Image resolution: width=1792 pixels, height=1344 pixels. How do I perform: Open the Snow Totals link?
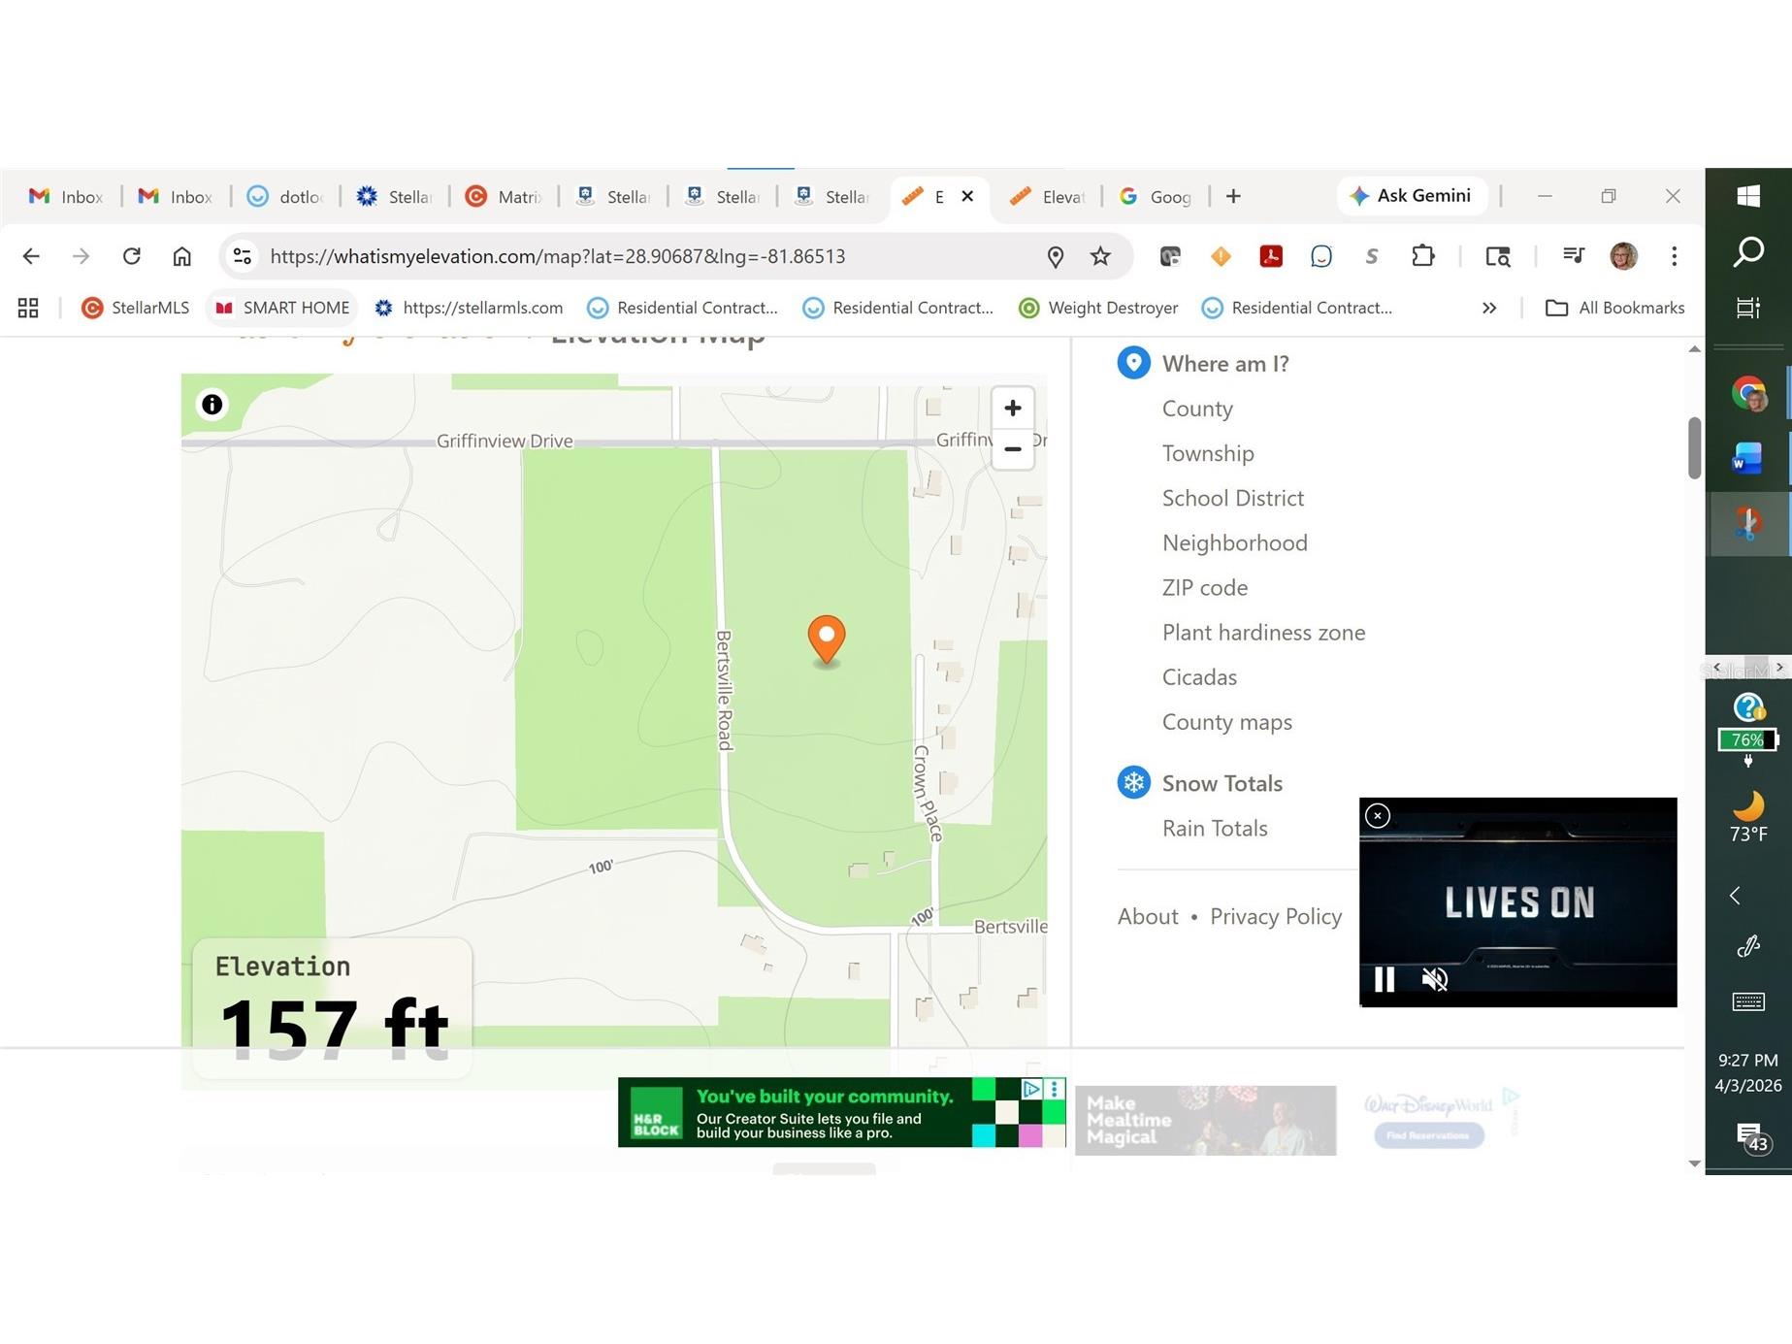[1222, 783]
